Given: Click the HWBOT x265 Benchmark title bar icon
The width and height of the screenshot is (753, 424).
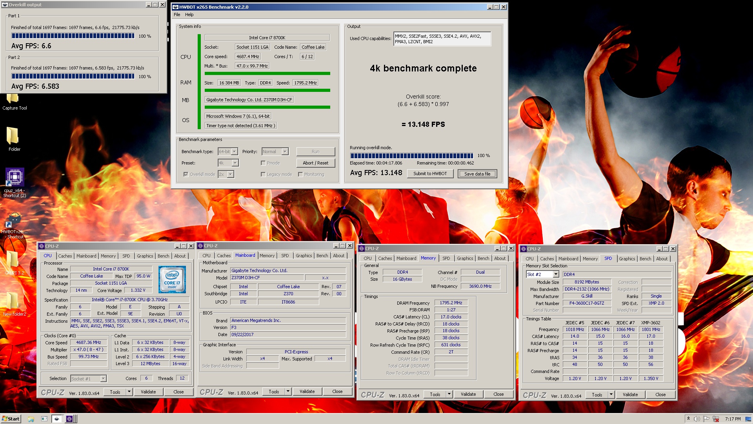Looking at the screenshot, I should [176, 7].
